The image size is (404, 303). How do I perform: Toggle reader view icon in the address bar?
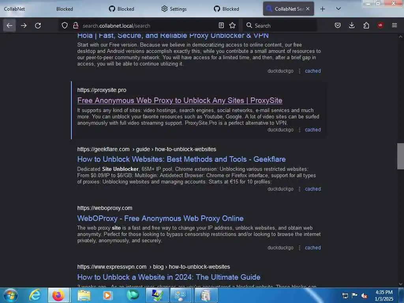[221, 25]
